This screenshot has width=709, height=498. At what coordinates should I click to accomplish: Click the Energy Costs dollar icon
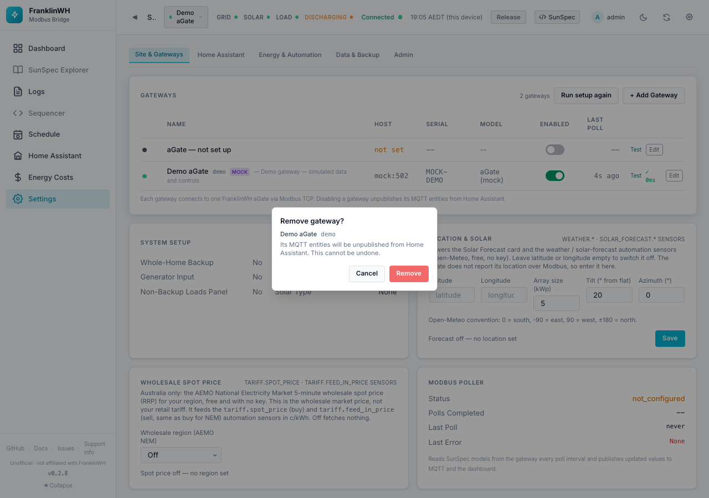(18, 177)
